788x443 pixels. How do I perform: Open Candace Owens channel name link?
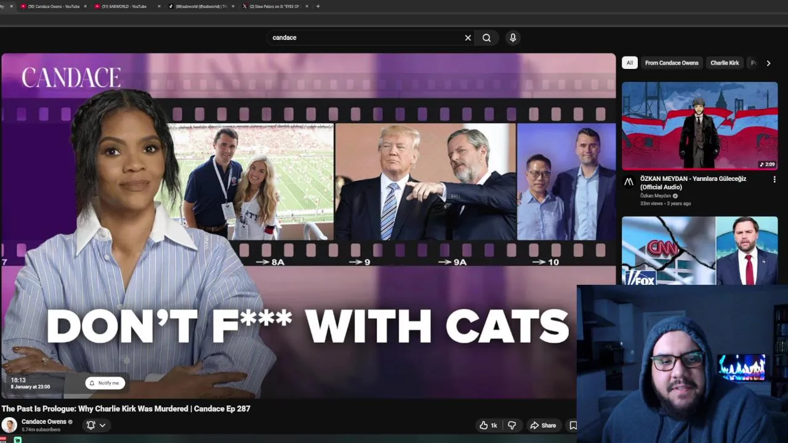point(44,421)
